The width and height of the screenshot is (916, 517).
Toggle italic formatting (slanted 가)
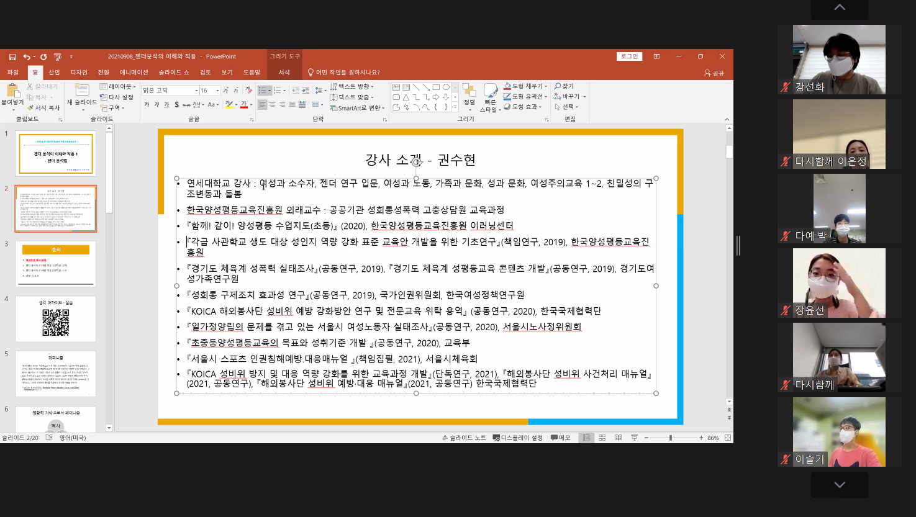(x=156, y=104)
